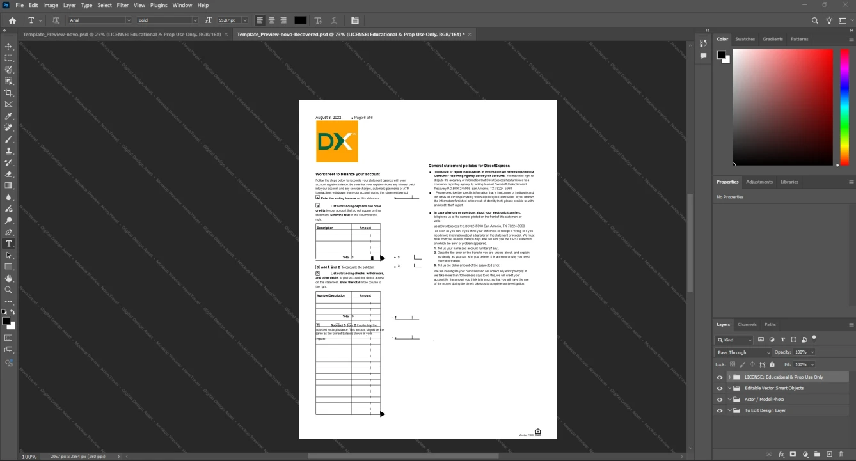Open the font size dropdown

[244, 20]
